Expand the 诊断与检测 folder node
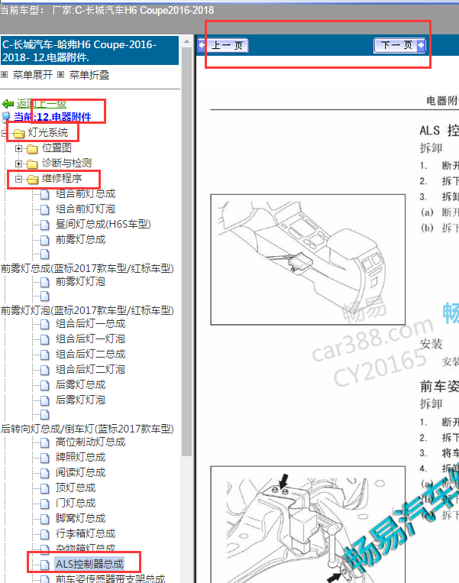Image resolution: width=459 pixels, height=583 pixels. pos(18,164)
